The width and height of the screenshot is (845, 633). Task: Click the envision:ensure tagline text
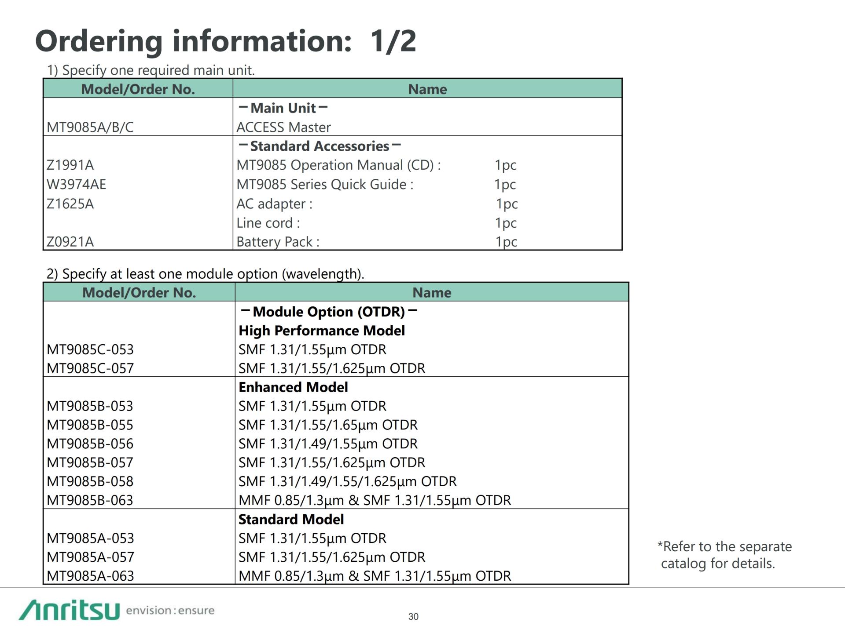[x=170, y=610]
